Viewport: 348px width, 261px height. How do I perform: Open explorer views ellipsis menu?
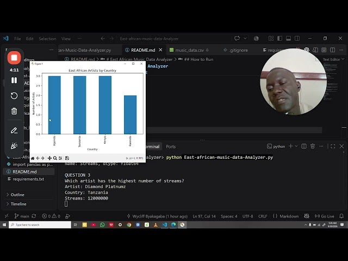pos(52,49)
